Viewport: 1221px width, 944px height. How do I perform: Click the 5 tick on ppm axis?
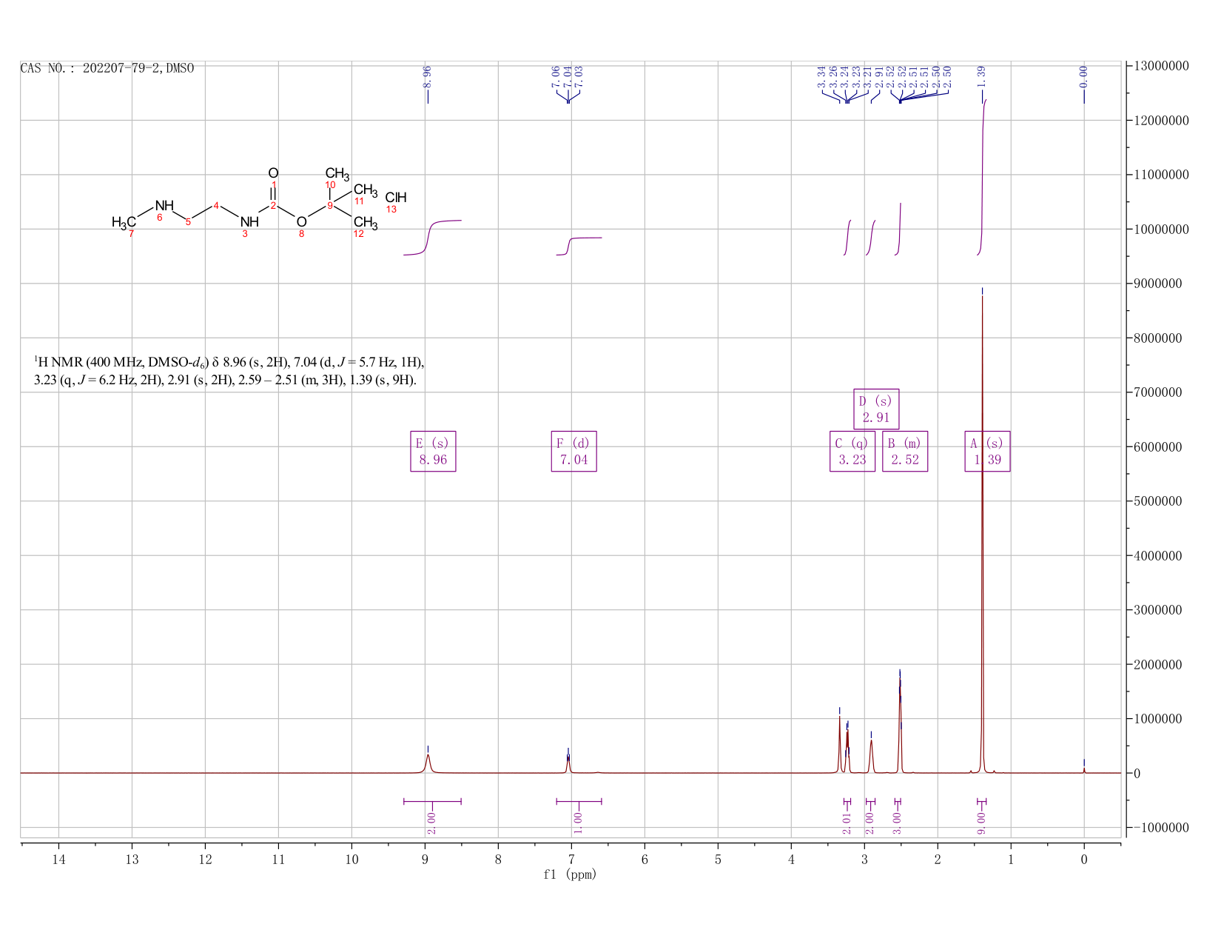(x=718, y=859)
